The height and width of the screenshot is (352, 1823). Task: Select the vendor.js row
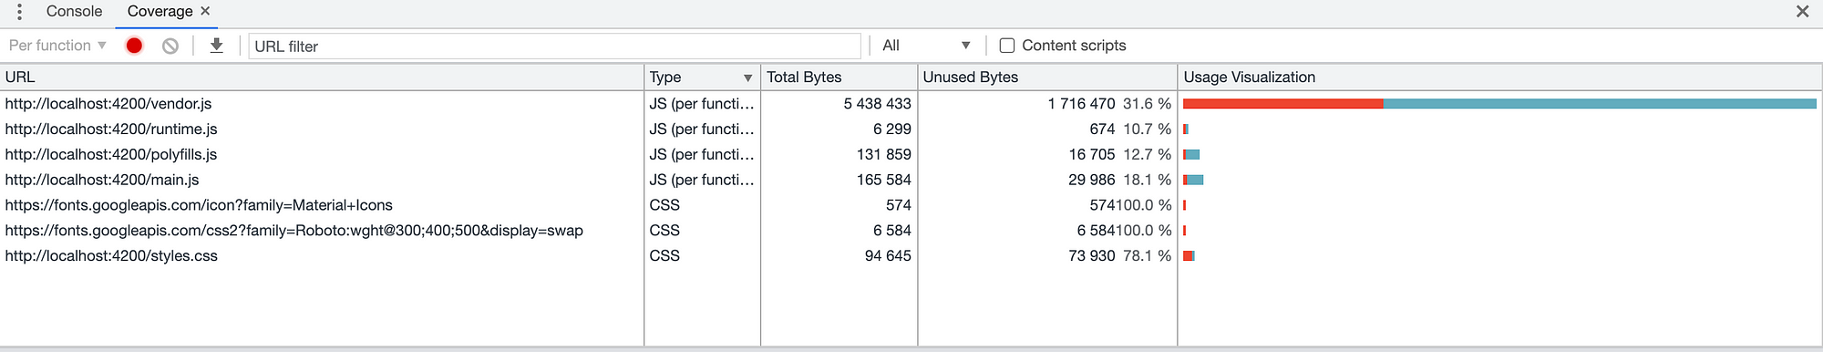[x=911, y=104]
